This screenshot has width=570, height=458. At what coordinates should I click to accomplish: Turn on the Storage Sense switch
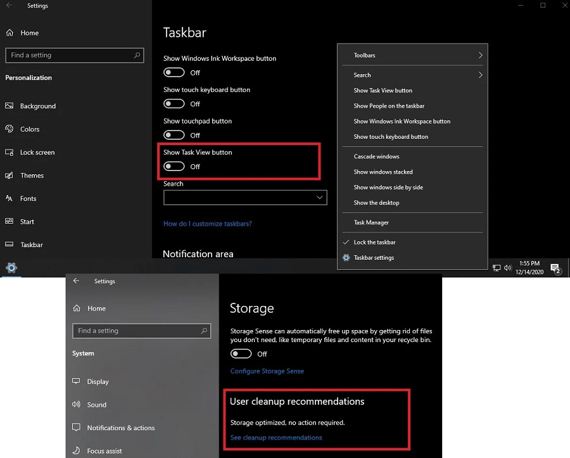click(241, 353)
